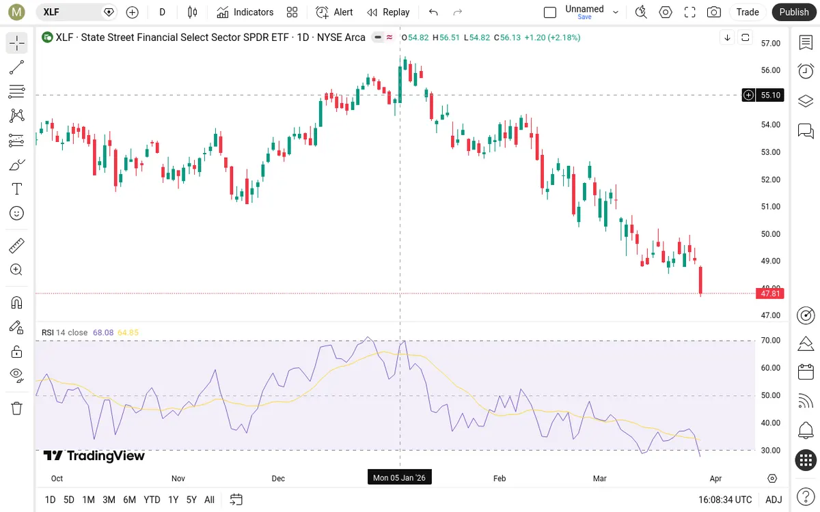Take a chart snapshot with camera
820x512 pixels.
[x=714, y=12]
